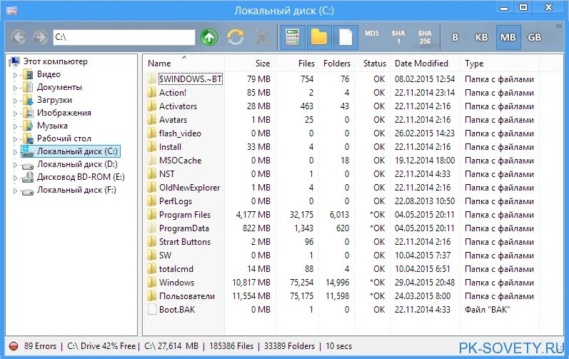The width and height of the screenshot is (569, 359).
Task: Go up one folder level
Action: [209, 37]
